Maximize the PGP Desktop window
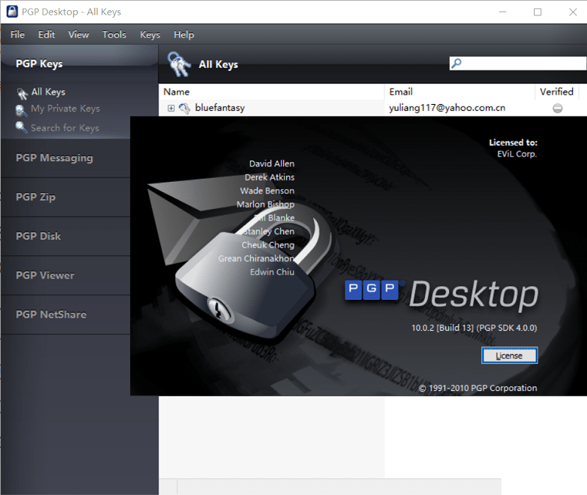 click(538, 12)
